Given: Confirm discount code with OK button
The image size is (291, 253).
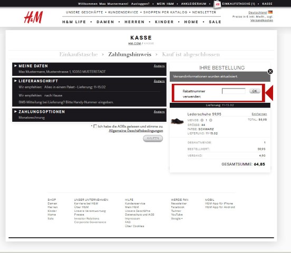Looking at the screenshot, I should tap(255, 91).
